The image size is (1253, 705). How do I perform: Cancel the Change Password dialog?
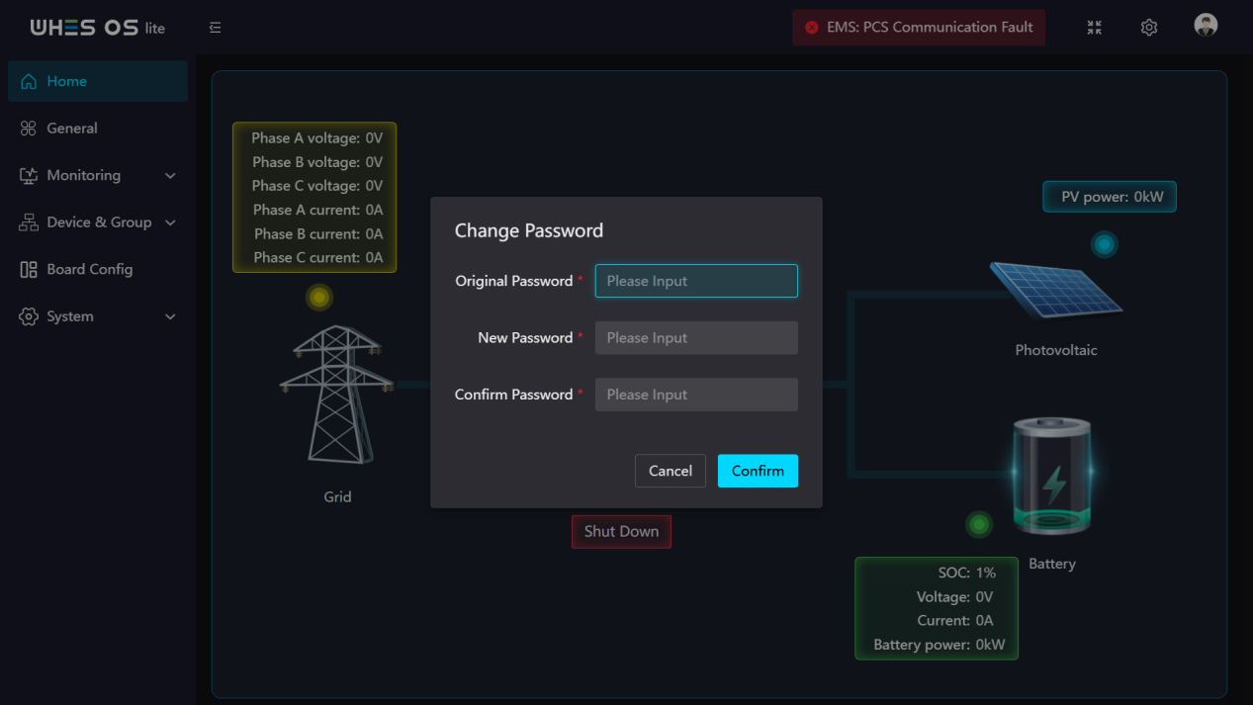(x=671, y=471)
